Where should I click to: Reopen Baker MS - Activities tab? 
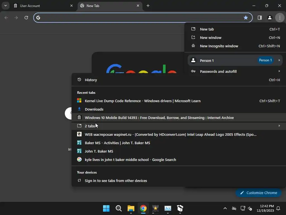pos(179,143)
